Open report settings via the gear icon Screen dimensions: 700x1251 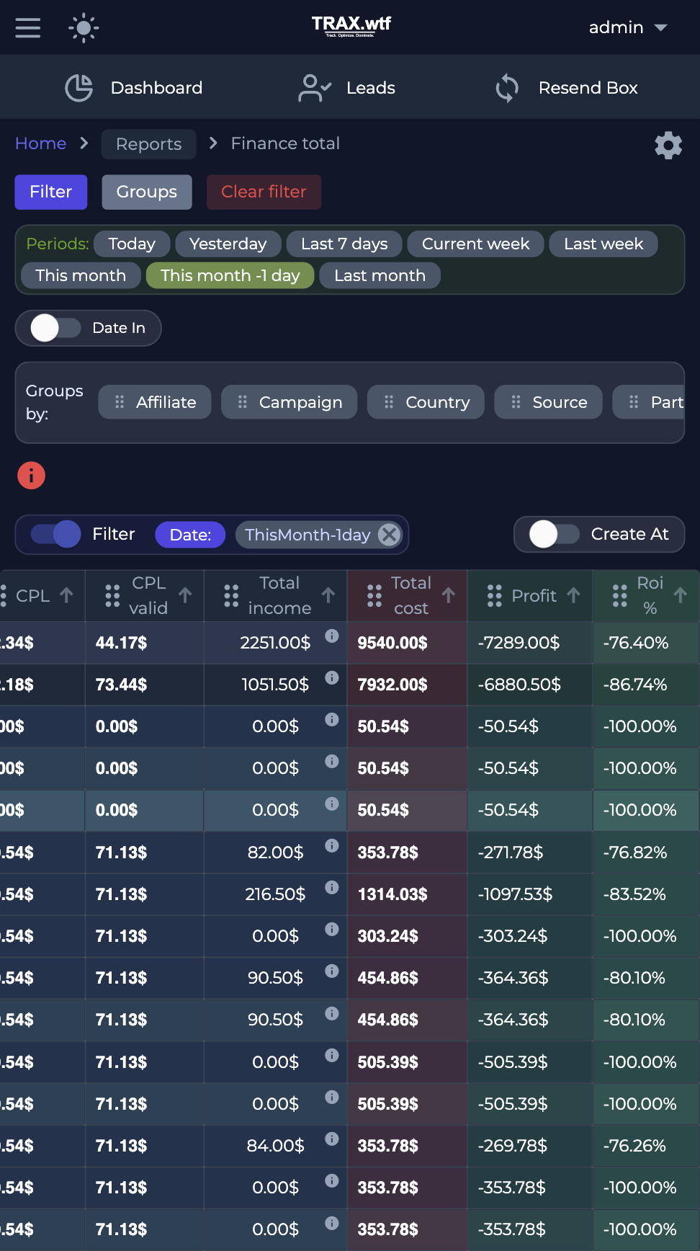tap(668, 146)
